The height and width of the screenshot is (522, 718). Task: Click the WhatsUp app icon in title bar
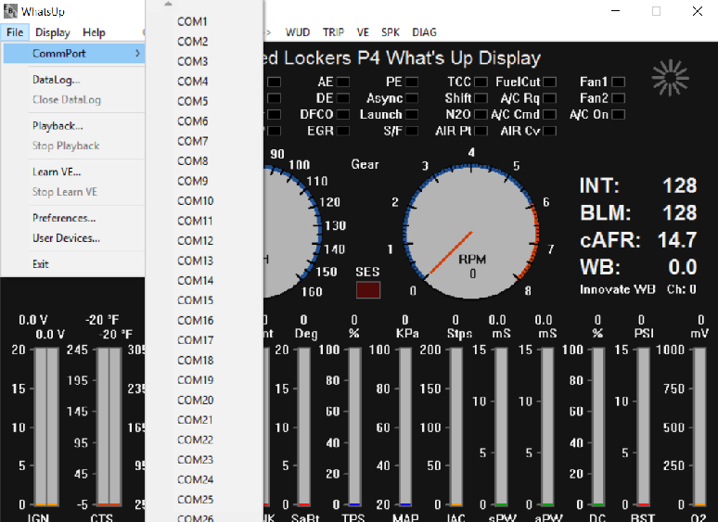(10, 11)
